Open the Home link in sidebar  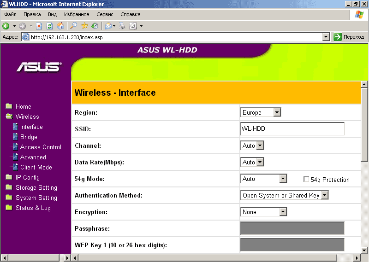pos(24,106)
